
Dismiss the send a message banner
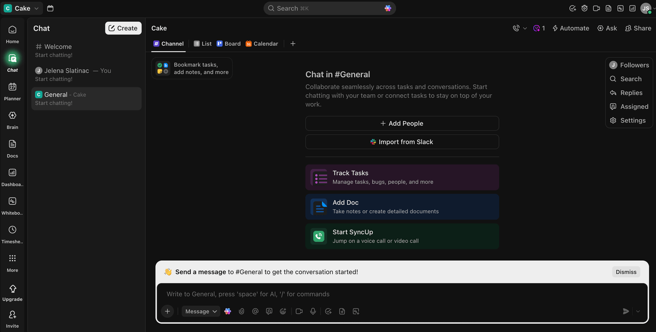625,271
